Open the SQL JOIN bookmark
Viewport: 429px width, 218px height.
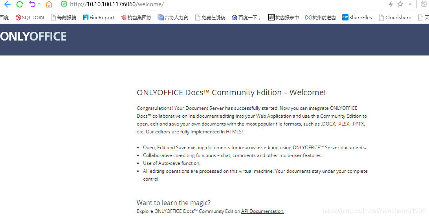29,18
